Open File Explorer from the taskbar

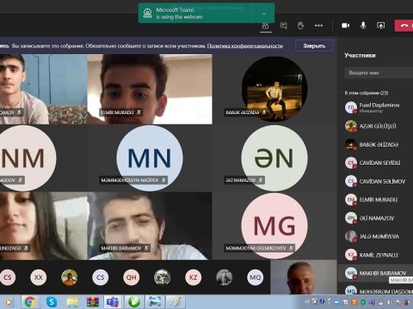pyautogui.click(x=72, y=302)
